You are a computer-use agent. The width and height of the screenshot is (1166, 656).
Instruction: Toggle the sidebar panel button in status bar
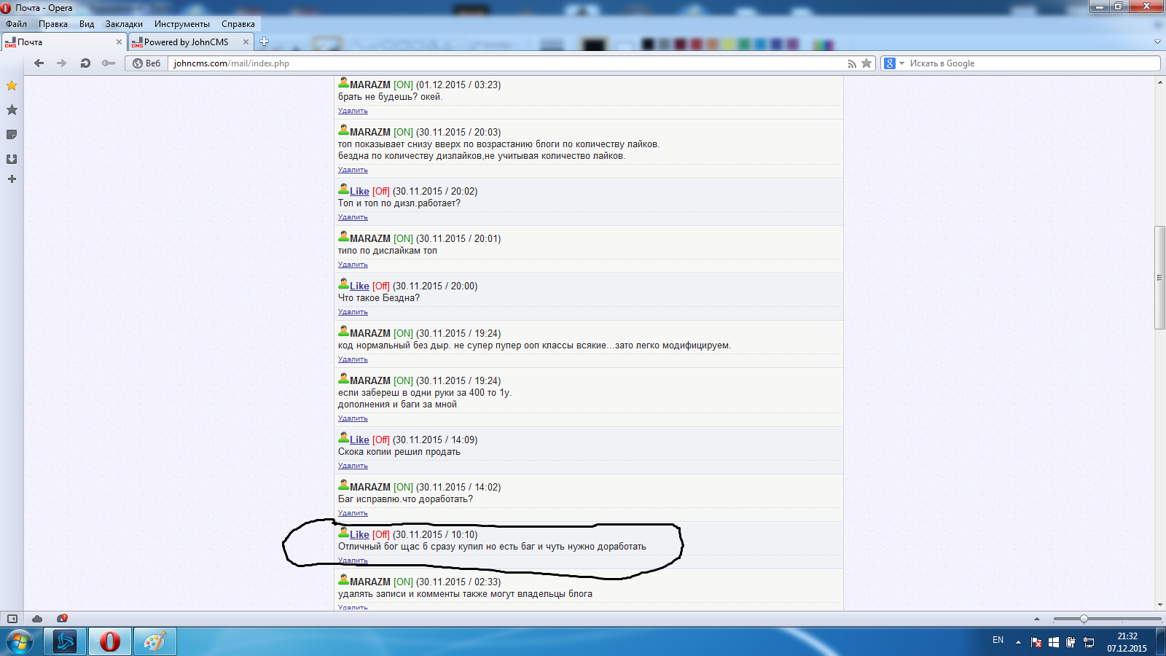tap(12, 619)
